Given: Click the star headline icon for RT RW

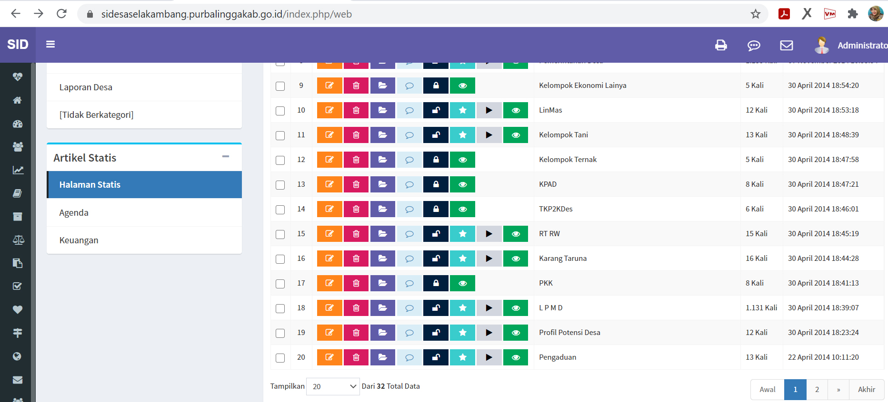Looking at the screenshot, I should point(463,234).
